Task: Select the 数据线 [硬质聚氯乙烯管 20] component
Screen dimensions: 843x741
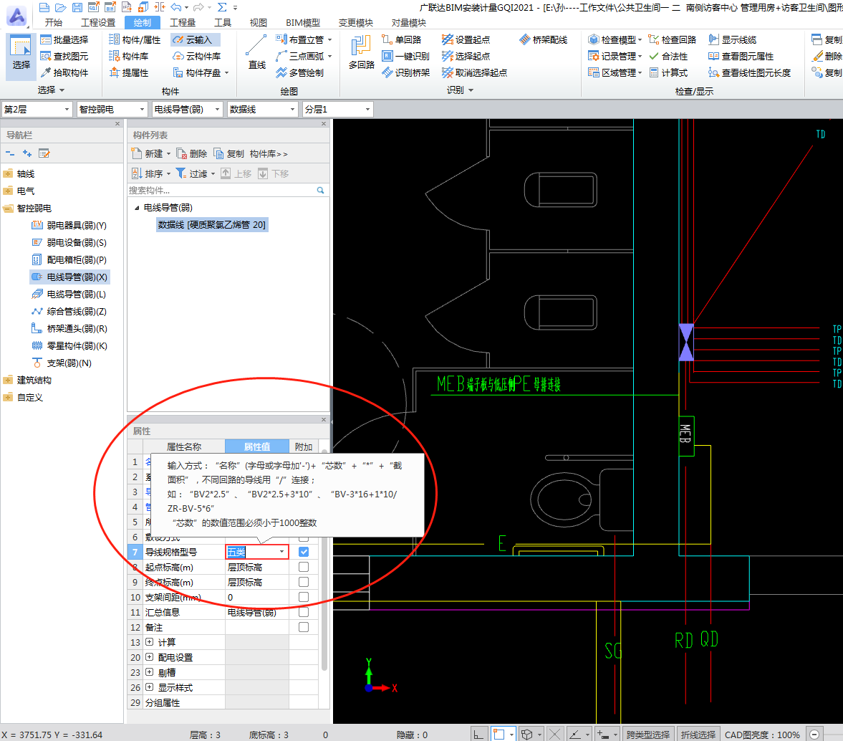Action: pyautogui.click(x=212, y=225)
